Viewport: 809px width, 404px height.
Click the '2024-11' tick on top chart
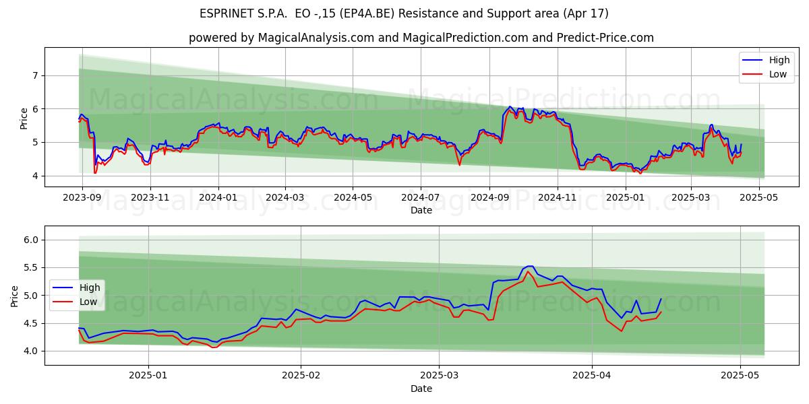point(558,197)
